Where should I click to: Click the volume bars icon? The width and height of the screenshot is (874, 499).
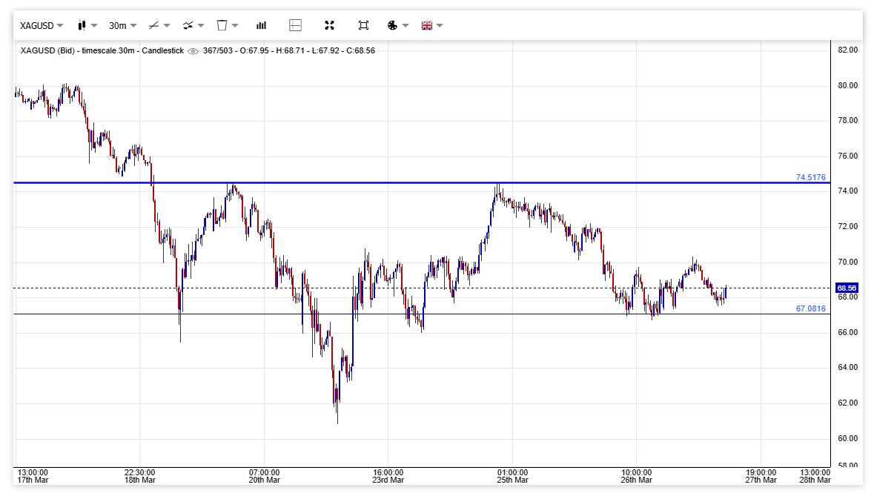[x=261, y=25]
